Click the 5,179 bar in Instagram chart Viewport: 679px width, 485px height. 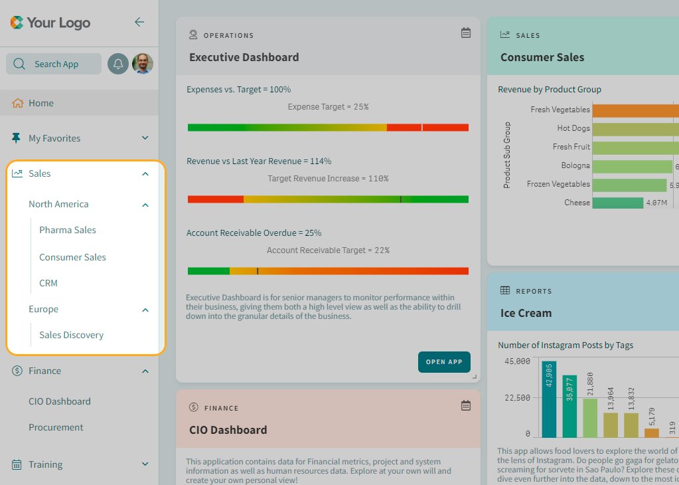click(x=652, y=433)
